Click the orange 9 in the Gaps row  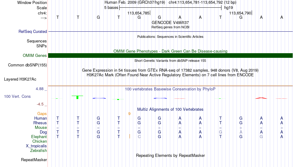(129, 114)
